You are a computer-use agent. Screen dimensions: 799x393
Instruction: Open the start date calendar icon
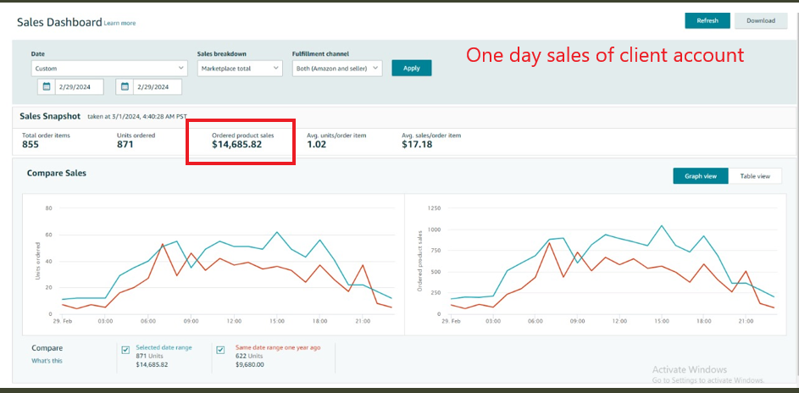45,86
